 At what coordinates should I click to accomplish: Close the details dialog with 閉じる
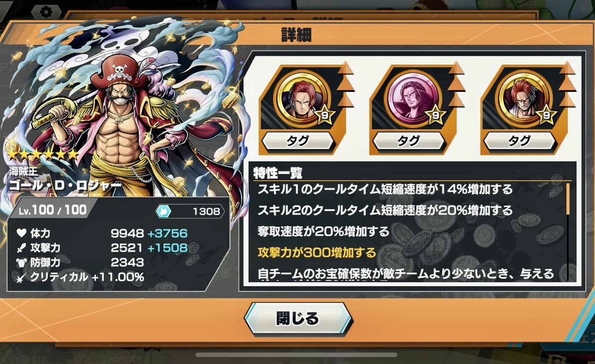297,318
